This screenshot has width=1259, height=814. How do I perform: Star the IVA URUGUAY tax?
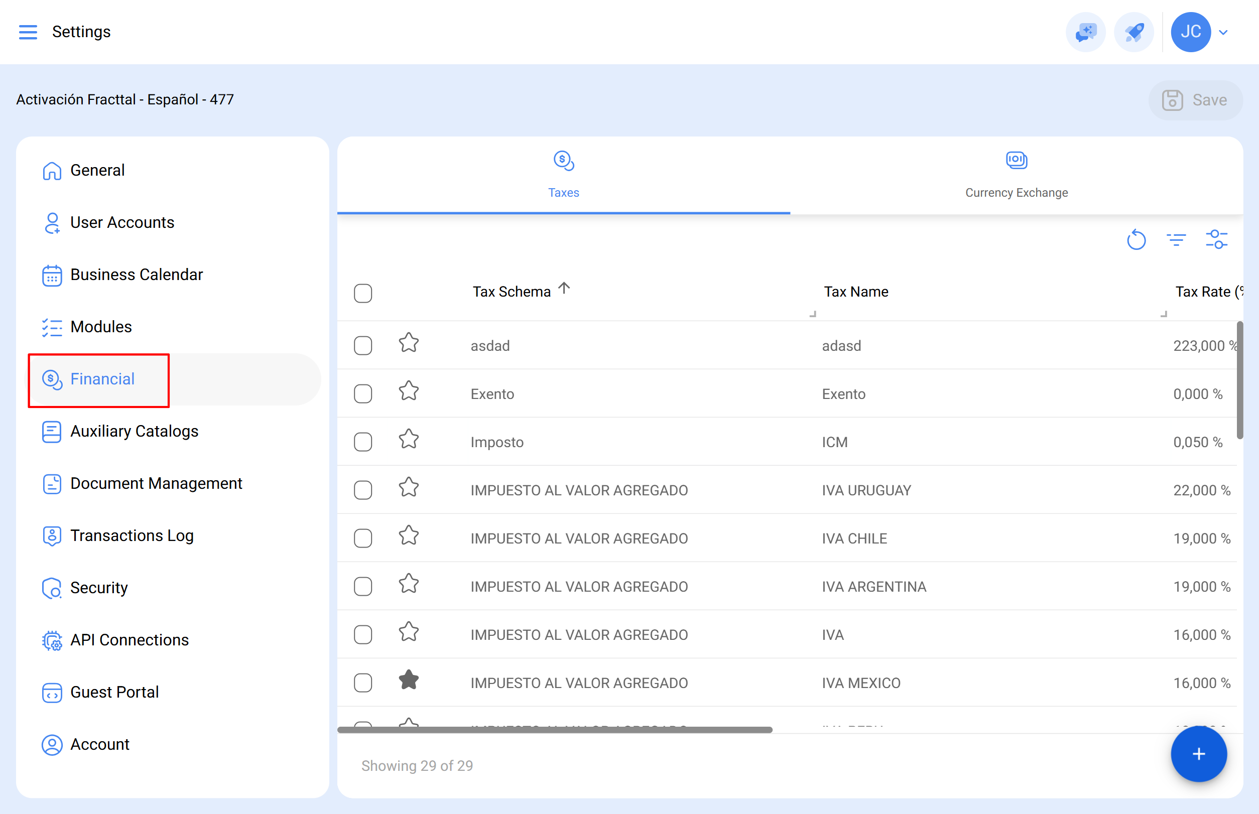pyautogui.click(x=409, y=487)
